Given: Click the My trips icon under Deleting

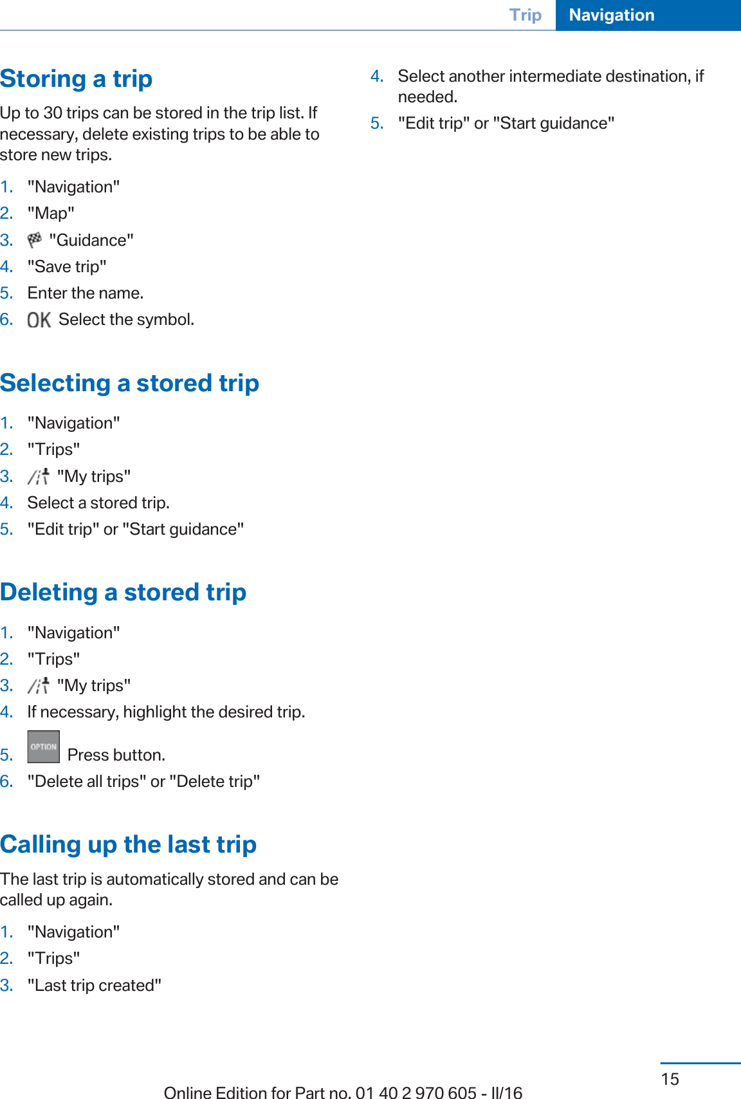Looking at the screenshot, I should 39,685.
